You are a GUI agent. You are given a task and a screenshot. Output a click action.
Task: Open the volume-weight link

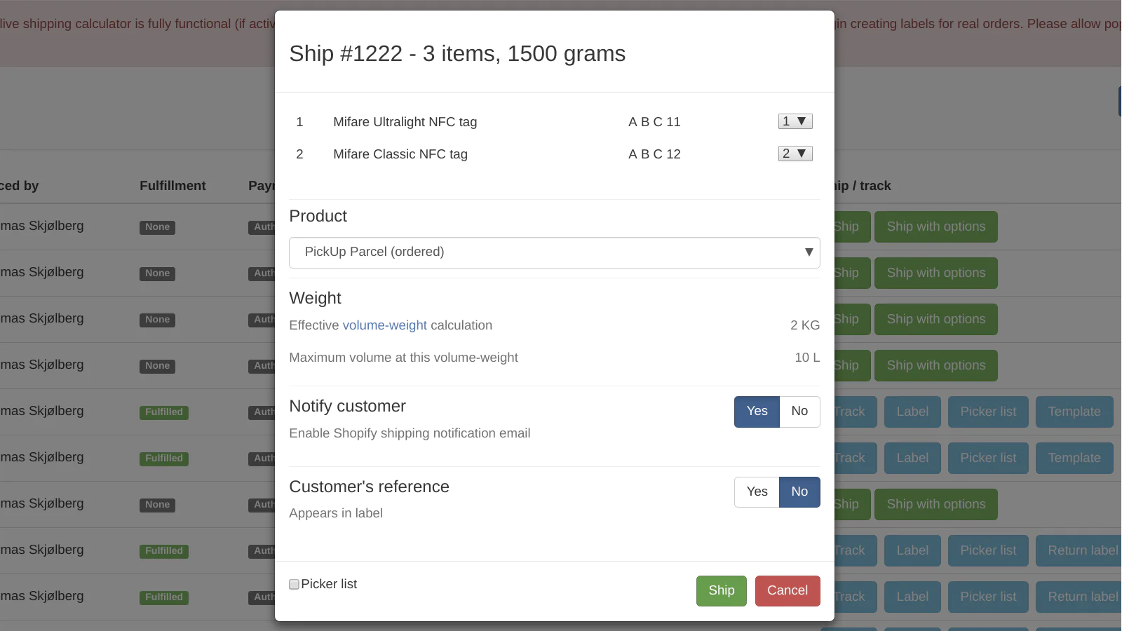384,325
